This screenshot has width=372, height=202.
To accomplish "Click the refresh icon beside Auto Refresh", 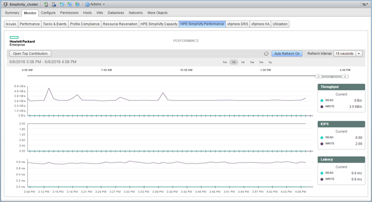I will [x=266, y=54].
